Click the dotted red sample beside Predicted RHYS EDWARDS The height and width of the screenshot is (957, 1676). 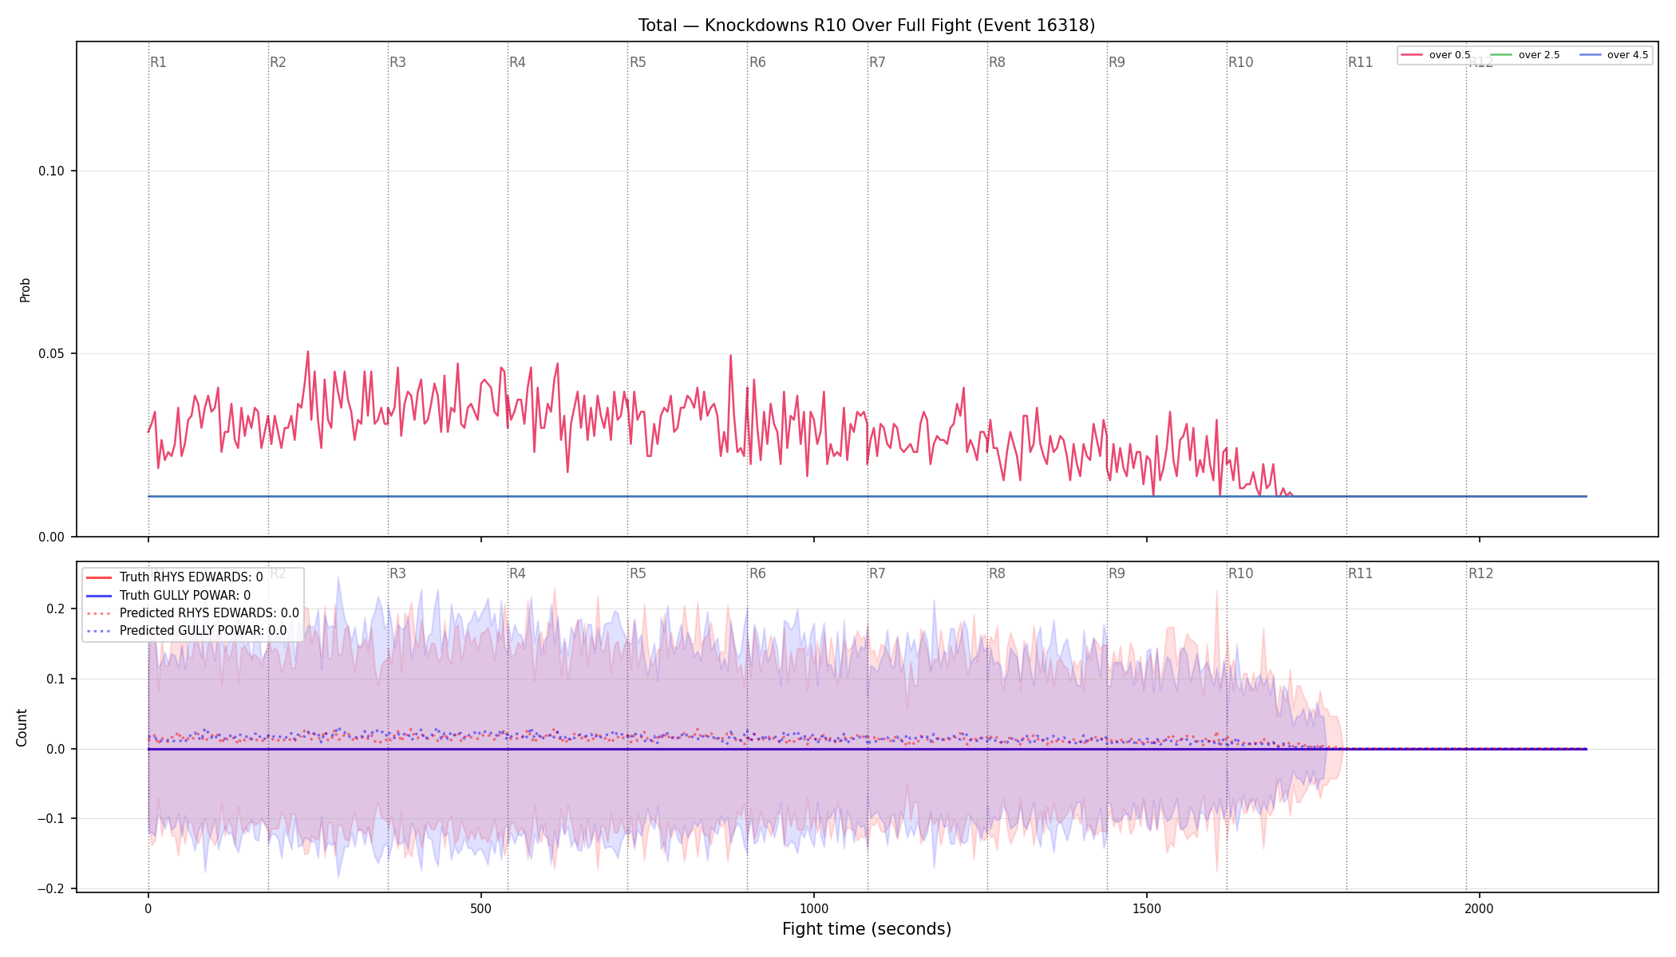(x=99, y=613)
